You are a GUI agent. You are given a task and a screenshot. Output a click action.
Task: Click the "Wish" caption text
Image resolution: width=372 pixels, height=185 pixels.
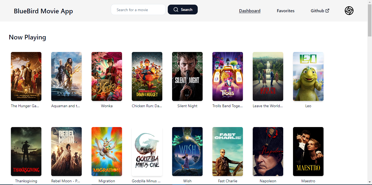click(187, 181)
